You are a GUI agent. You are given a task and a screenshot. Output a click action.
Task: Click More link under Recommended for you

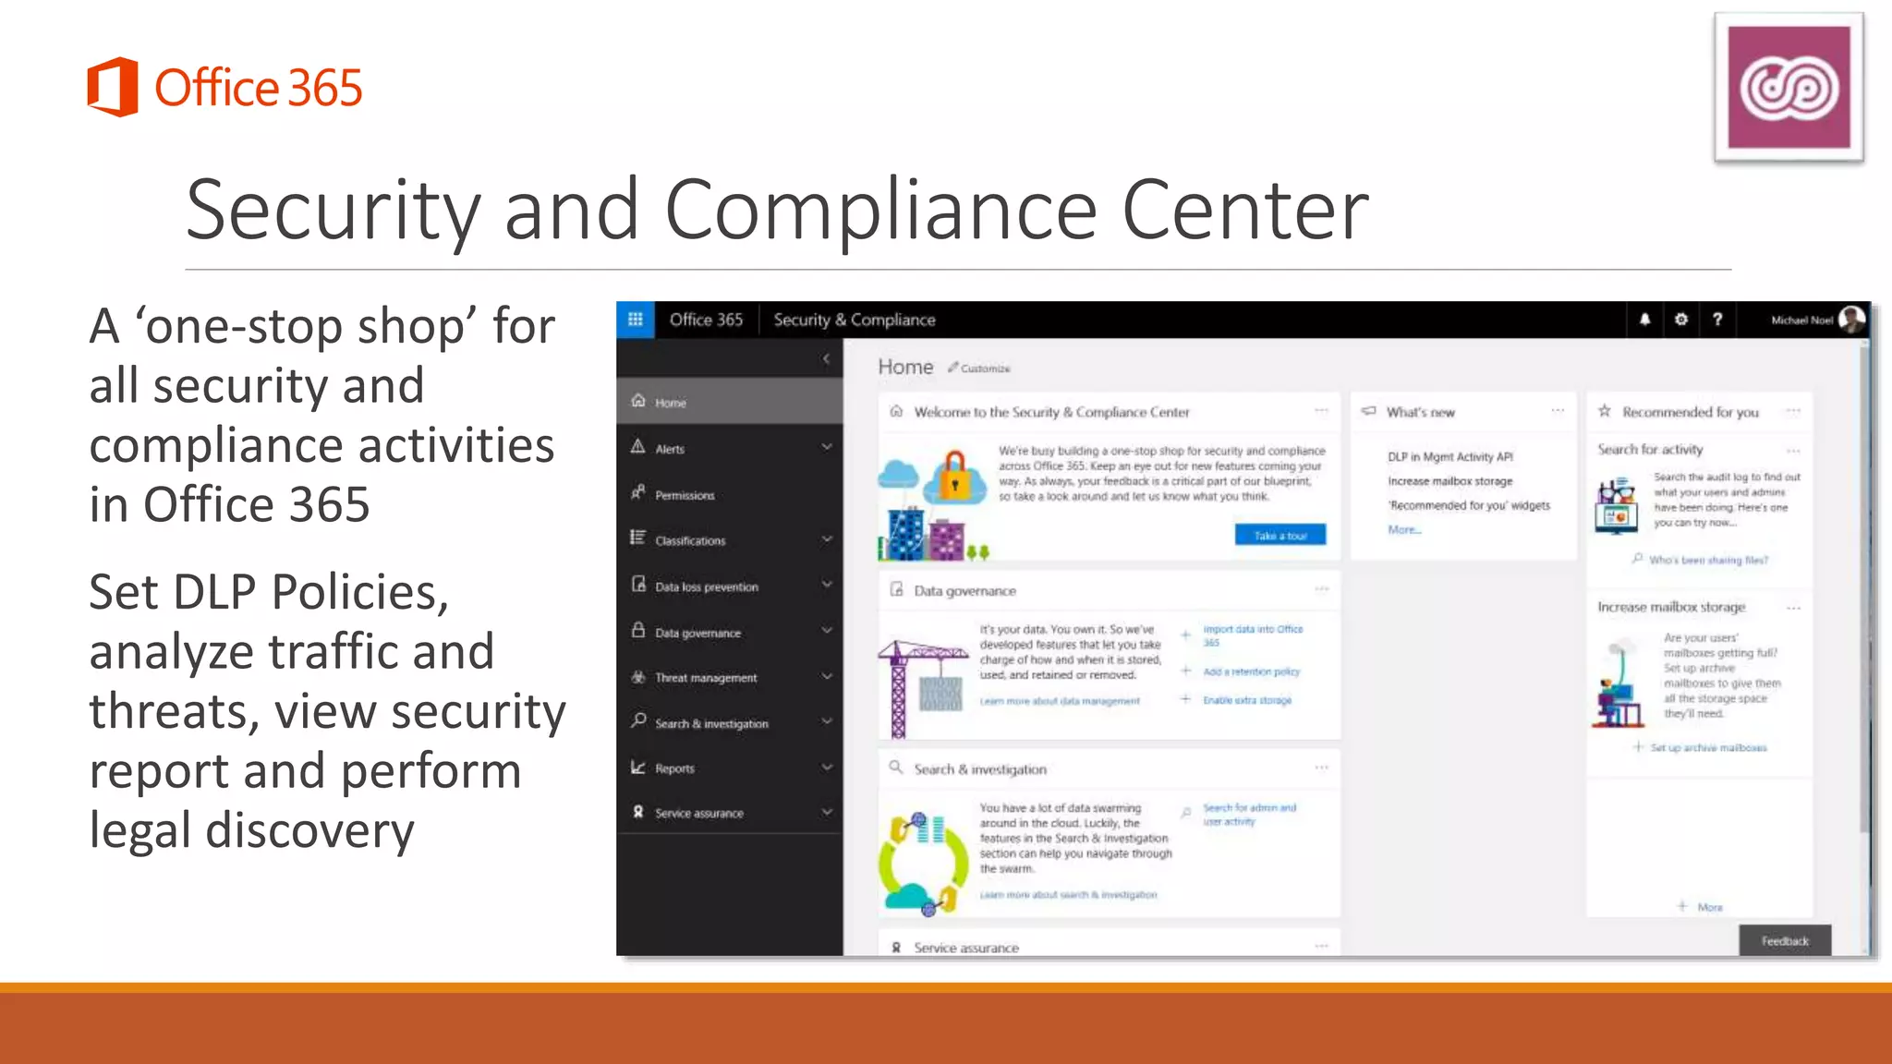[x=1710, y=907]
